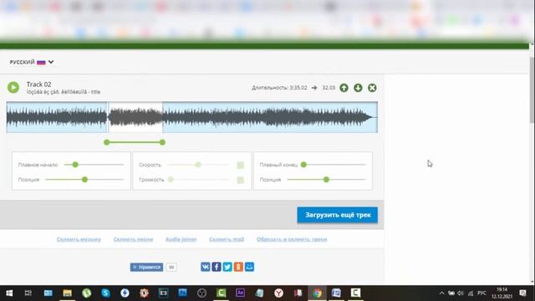Show hidden system tray icons
The width and height of the screenshot is (535, 301).
[x=442, y=293]
